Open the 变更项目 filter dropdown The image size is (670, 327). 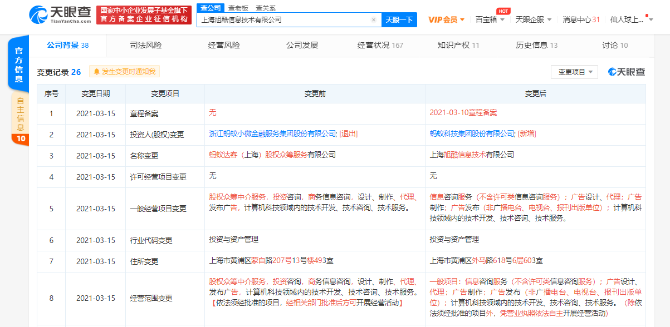pyautogui.click(x=575, y=72)
